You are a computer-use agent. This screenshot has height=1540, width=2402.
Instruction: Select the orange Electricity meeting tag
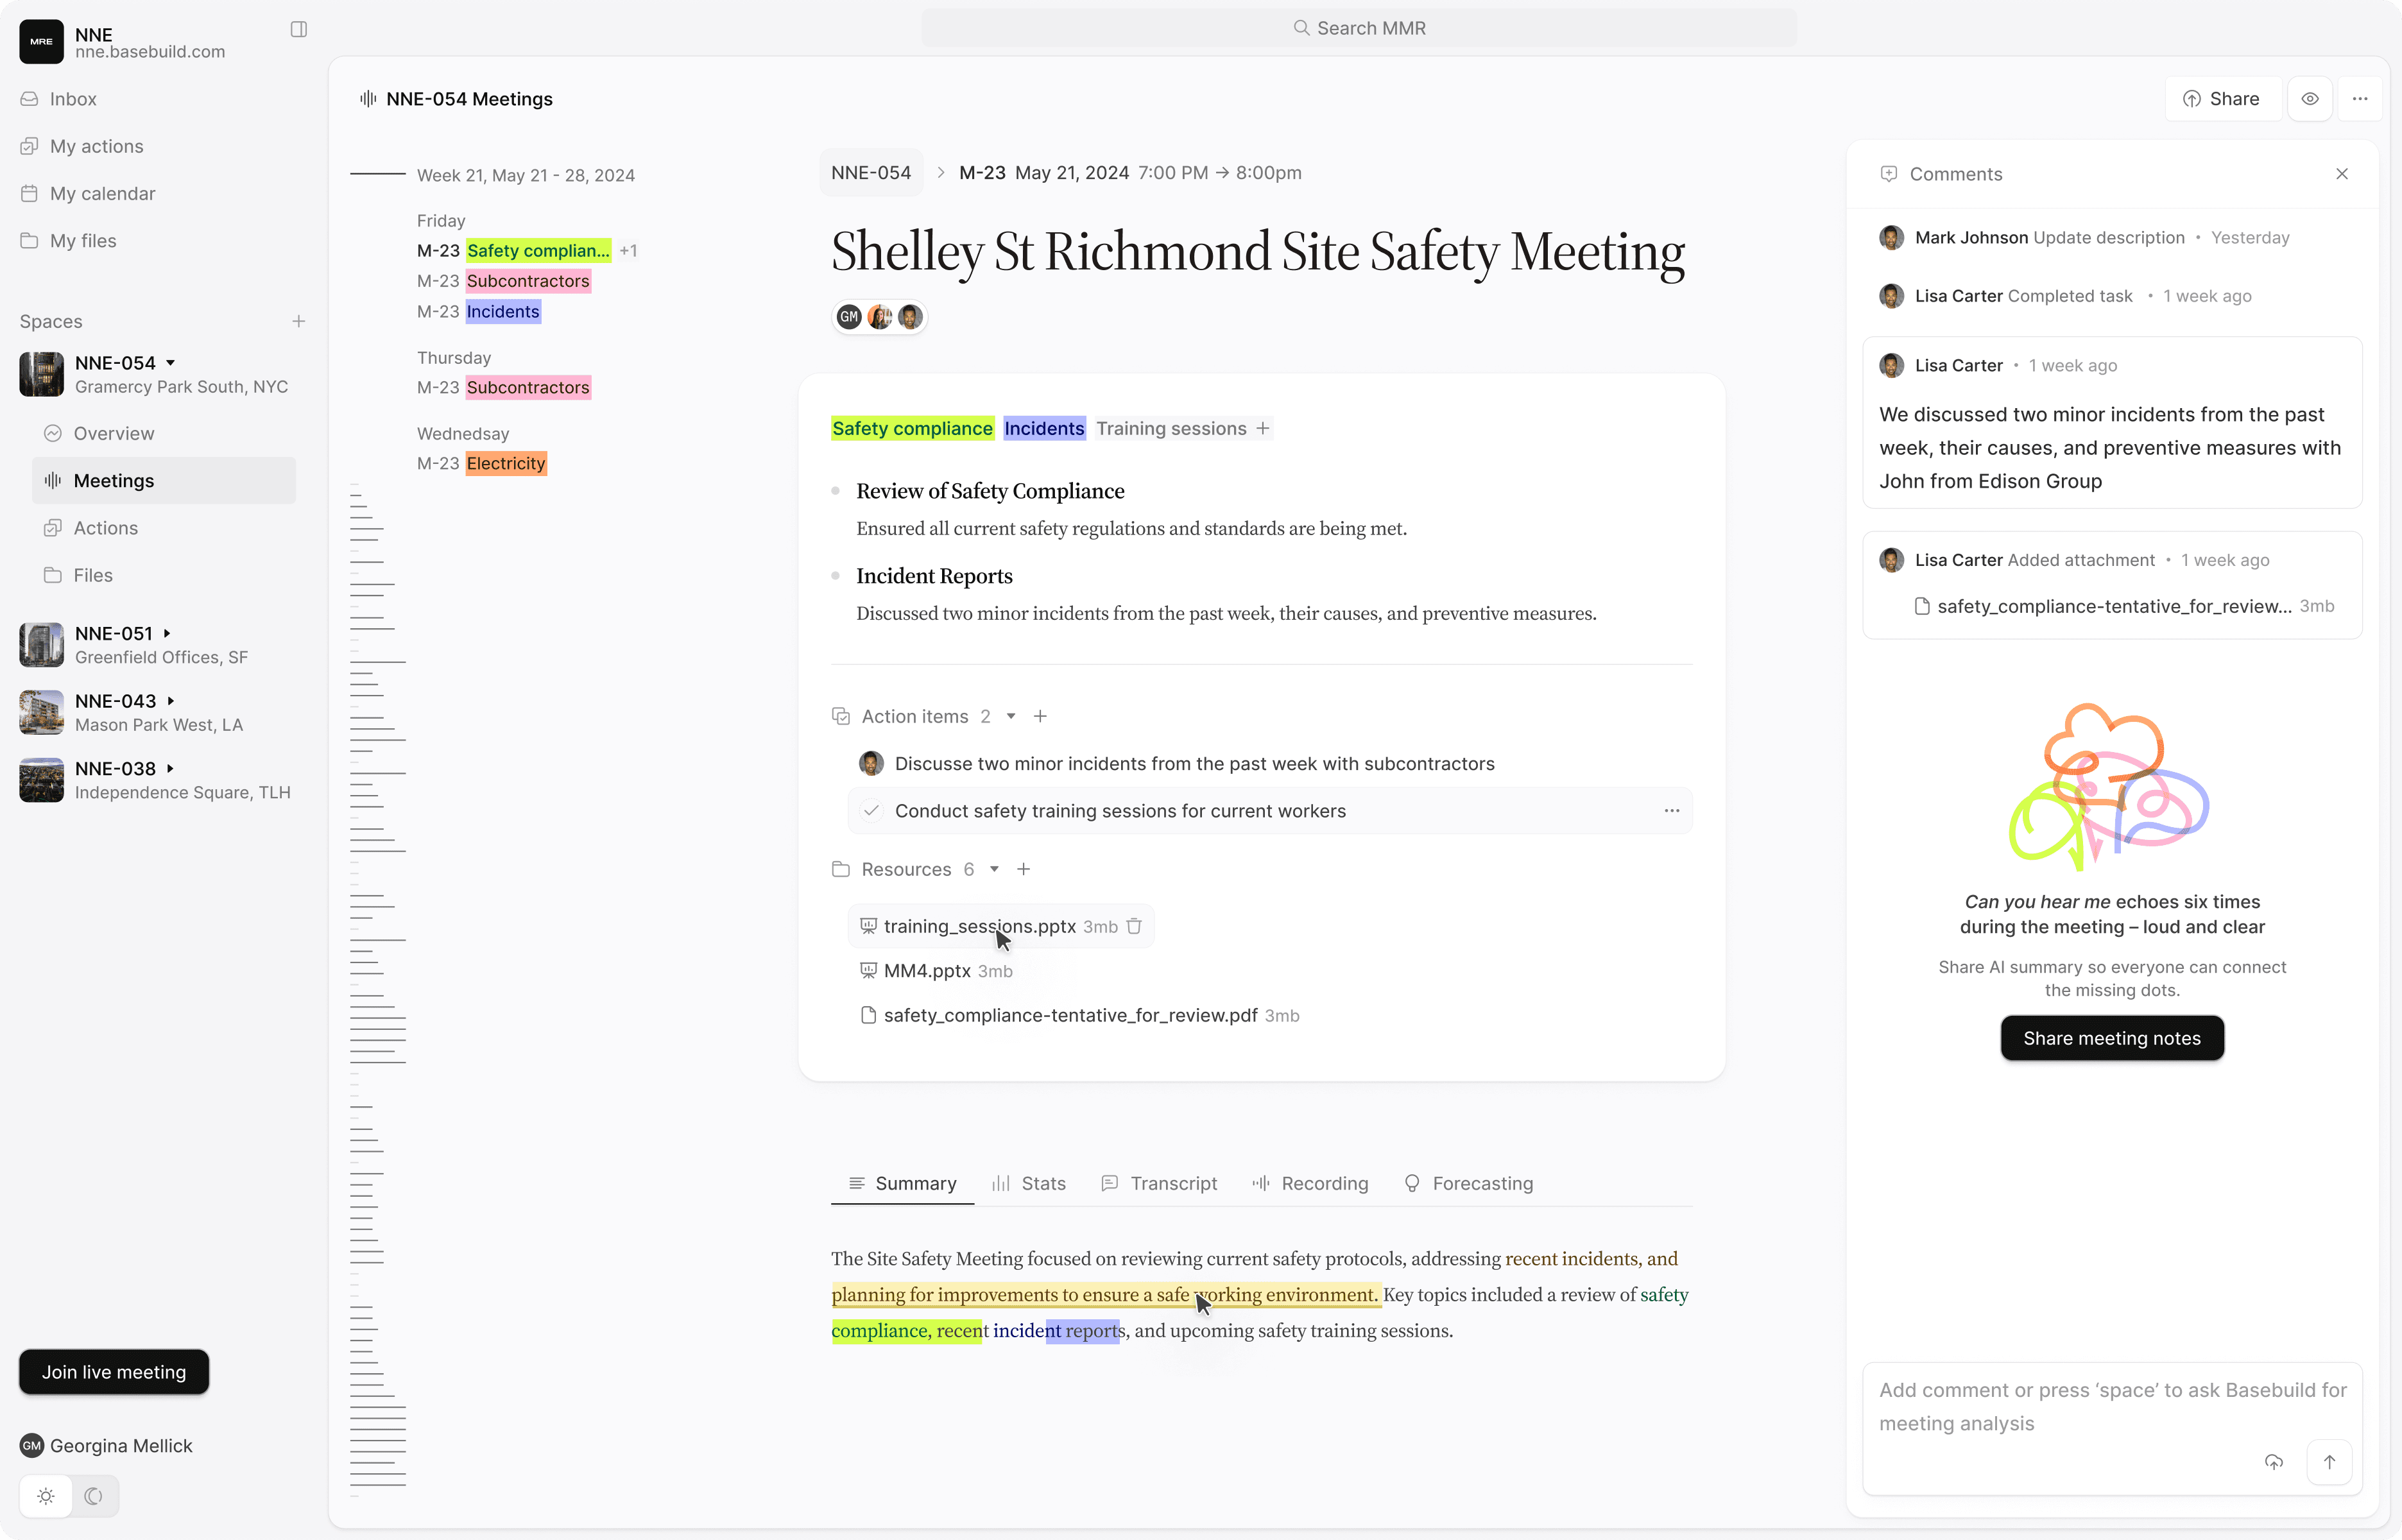(x=506, y=463)
